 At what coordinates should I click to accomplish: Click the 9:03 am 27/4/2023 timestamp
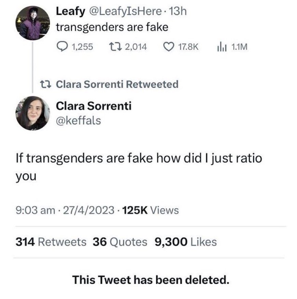tap(65, 210)
